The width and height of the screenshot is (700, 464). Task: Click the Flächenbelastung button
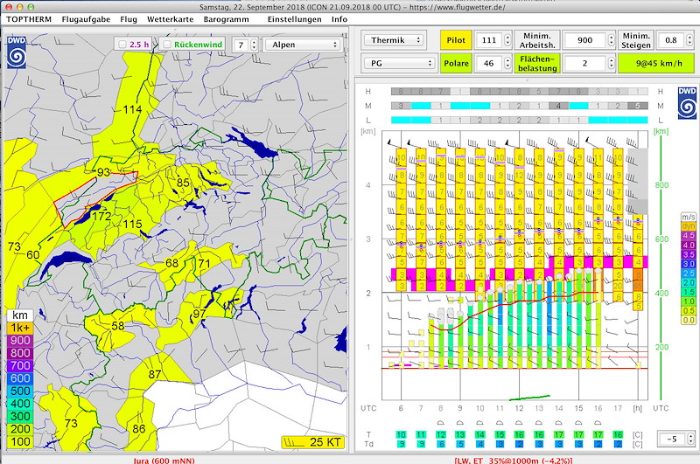click(537, 63)
